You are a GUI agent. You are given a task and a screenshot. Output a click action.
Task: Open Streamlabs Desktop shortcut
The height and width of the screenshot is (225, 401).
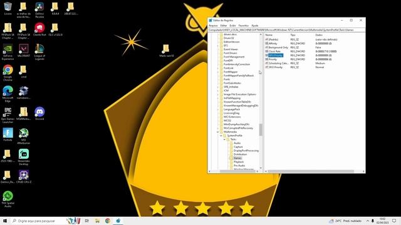[24, 157]
